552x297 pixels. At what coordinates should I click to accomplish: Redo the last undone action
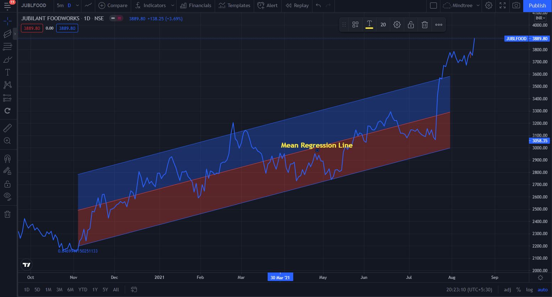tap(328, 5)
